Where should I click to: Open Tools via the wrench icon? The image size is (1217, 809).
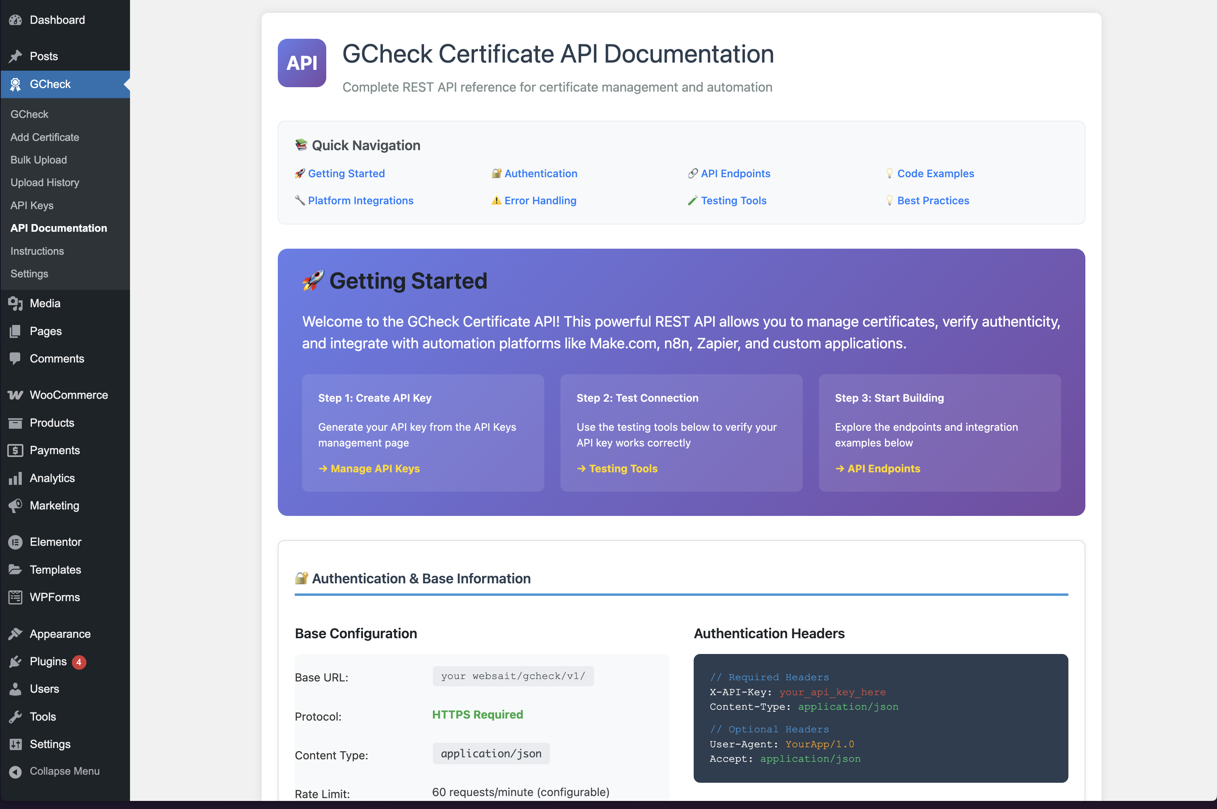(15, 716)
